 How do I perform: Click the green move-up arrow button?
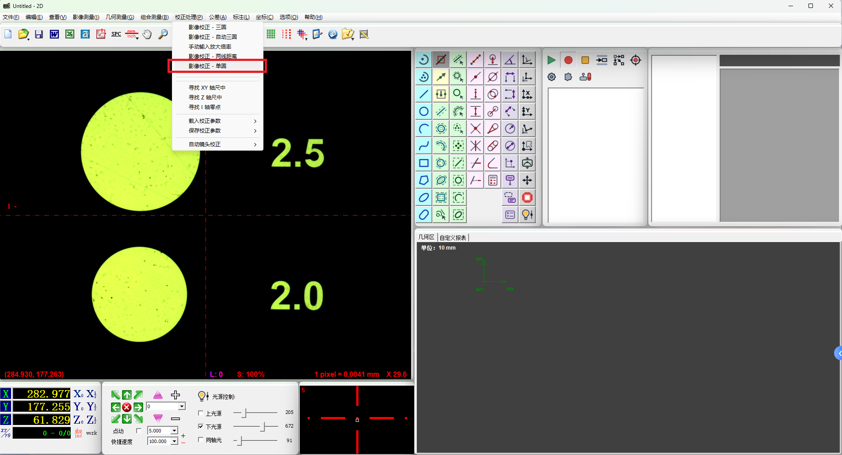(x=127, y=395)
